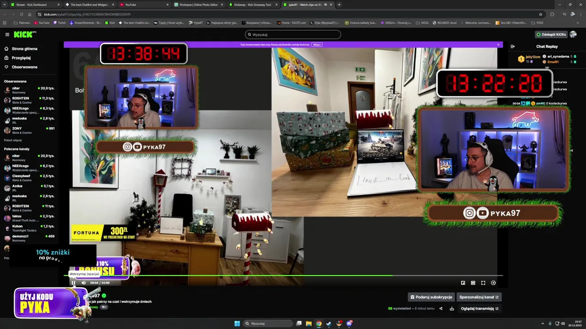The height and width of the screenshot is (329, 586).
Task: Open meduska channel in Obserwowane list
Action: coord(29,120)
